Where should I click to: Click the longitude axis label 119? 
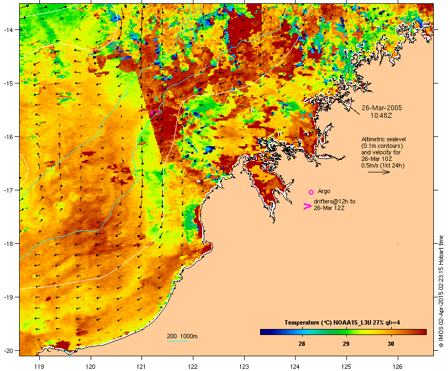[39, 367]
